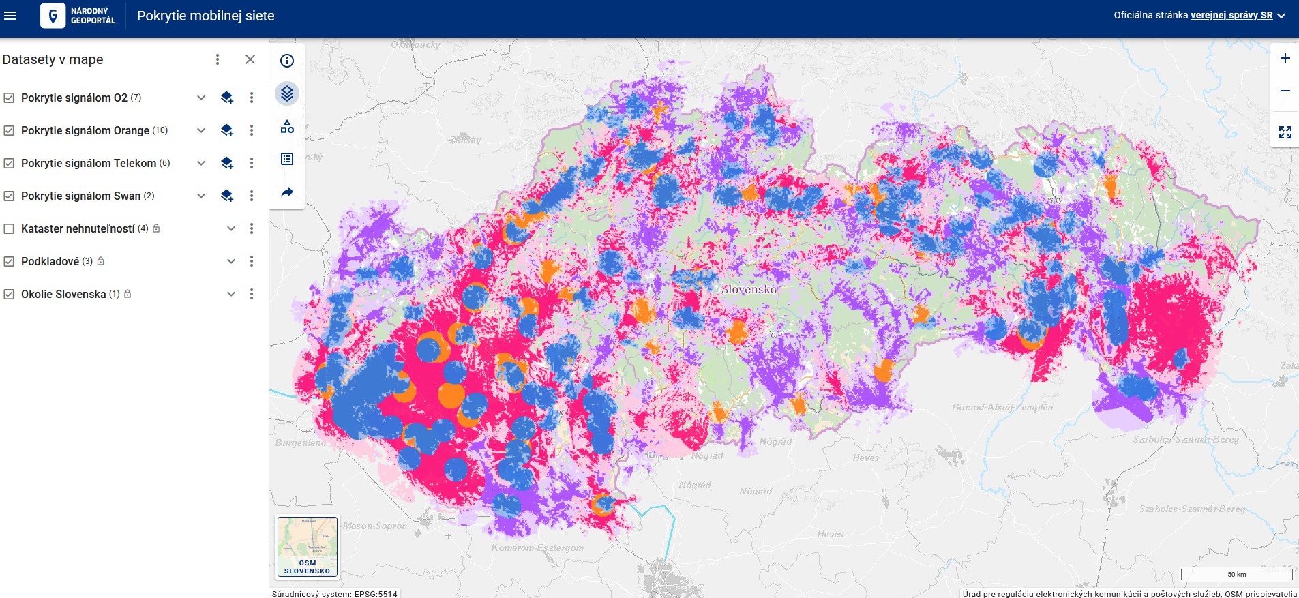Open three-dot menu for Kataster nehnuteľností
The image size is (1299, 598).
[252, 228]
